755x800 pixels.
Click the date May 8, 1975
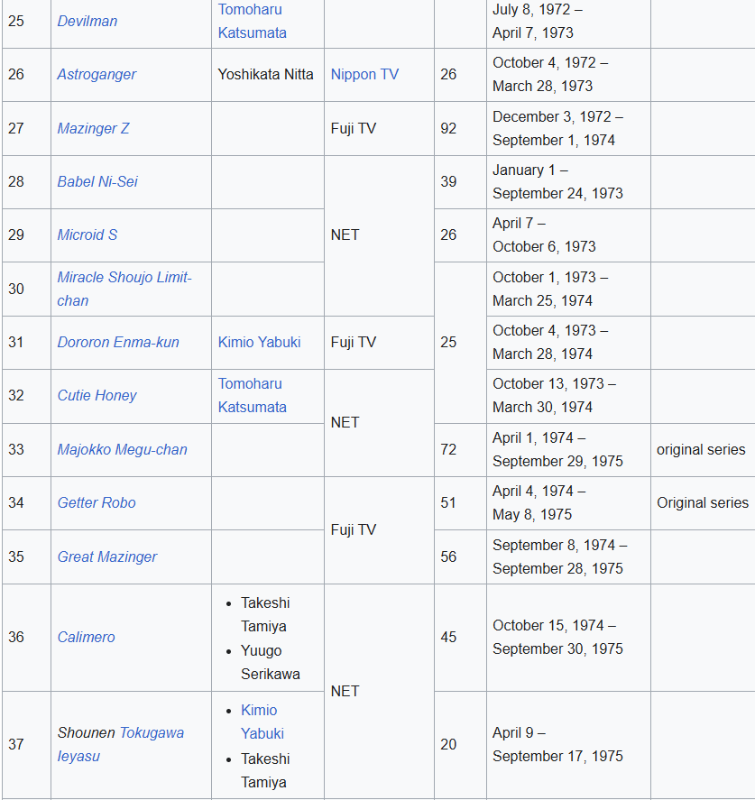click(532, 514)
